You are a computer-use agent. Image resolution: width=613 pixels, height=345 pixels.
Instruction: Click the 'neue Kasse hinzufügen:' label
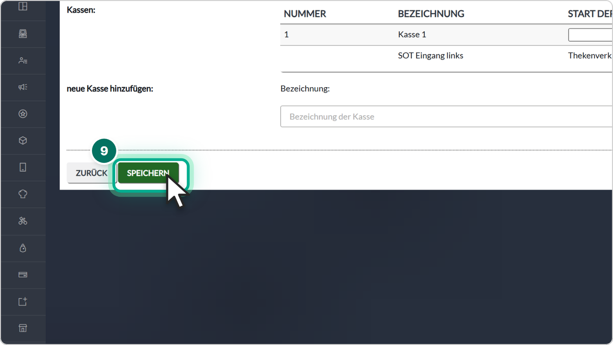110,88
